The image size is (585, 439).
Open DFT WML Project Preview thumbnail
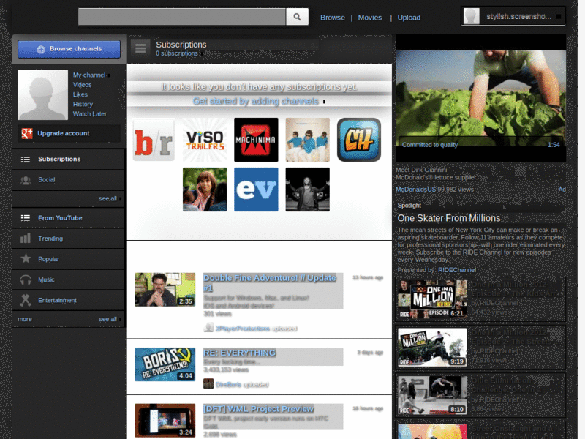coord(165,420)
